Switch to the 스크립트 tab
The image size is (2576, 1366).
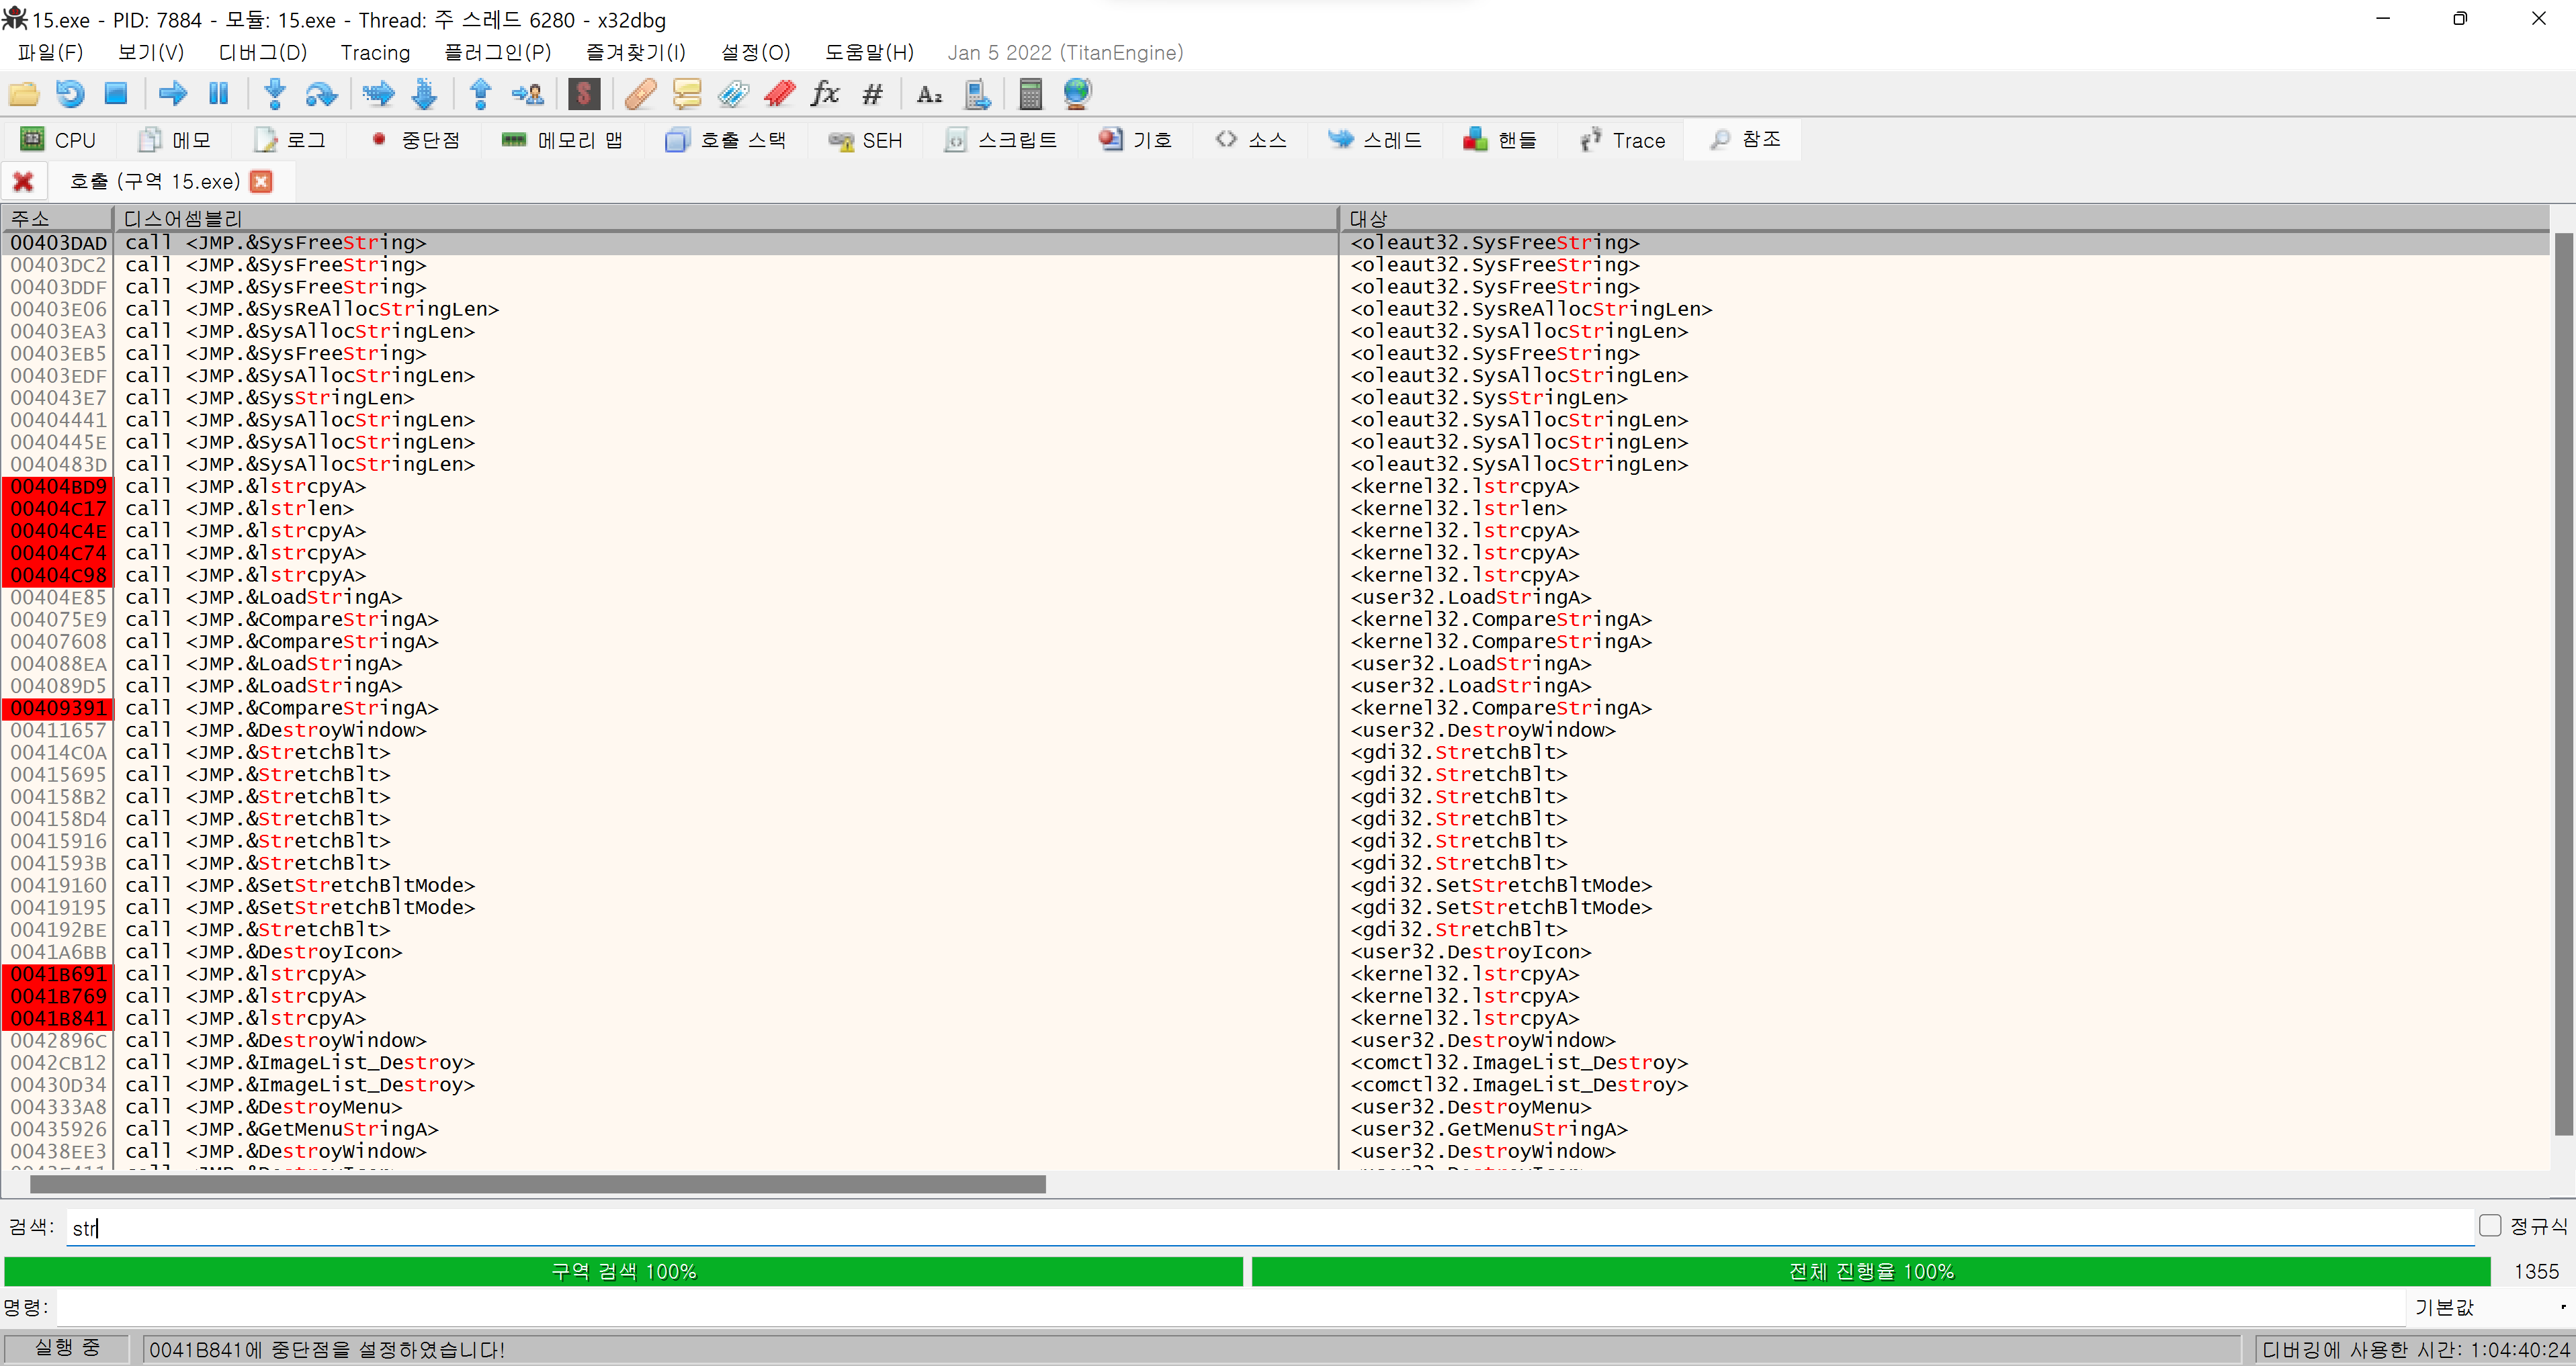point(1001,140)
